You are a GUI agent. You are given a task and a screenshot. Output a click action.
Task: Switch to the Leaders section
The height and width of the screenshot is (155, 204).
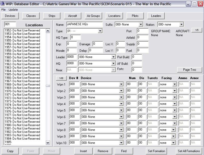156,16
